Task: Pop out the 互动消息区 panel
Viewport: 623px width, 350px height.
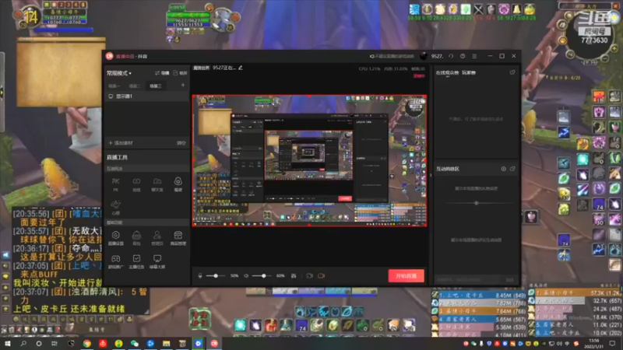Action: [x=512, y=169]
